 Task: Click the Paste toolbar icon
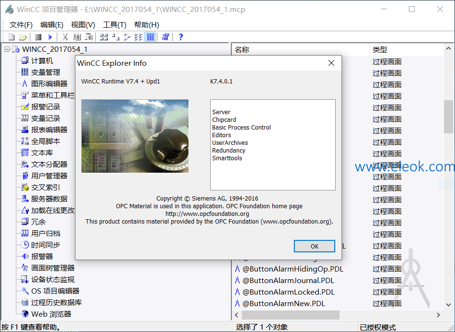(x=89, y=37)
